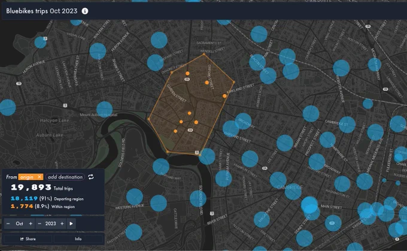This screenshot has width=407, height=251.
Task: Click the Bluebikes trips Oct 2023 title
Action: (x=42, y=11)
